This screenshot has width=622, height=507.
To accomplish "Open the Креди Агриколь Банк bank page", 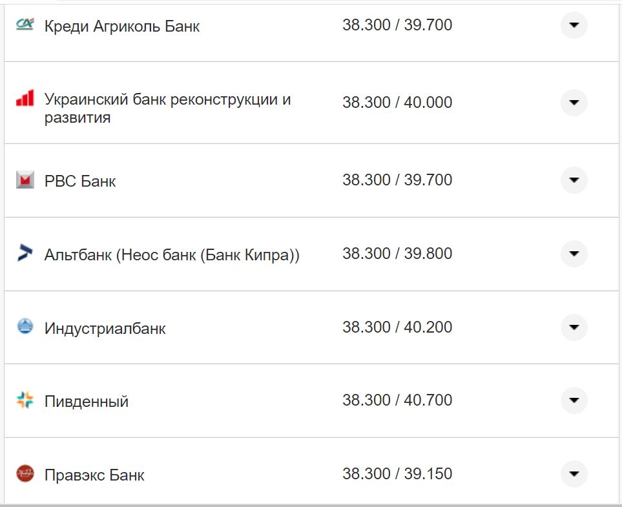I will [x=121, y=26].
